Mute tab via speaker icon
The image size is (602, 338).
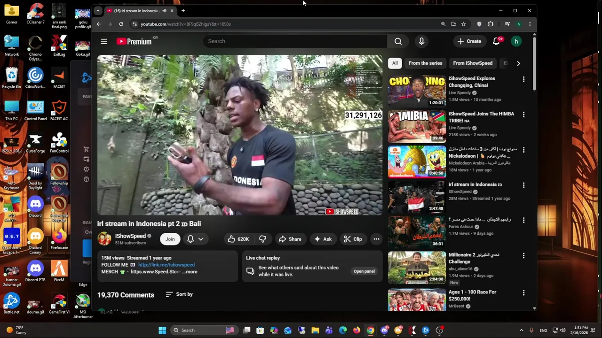pos(164,11)
